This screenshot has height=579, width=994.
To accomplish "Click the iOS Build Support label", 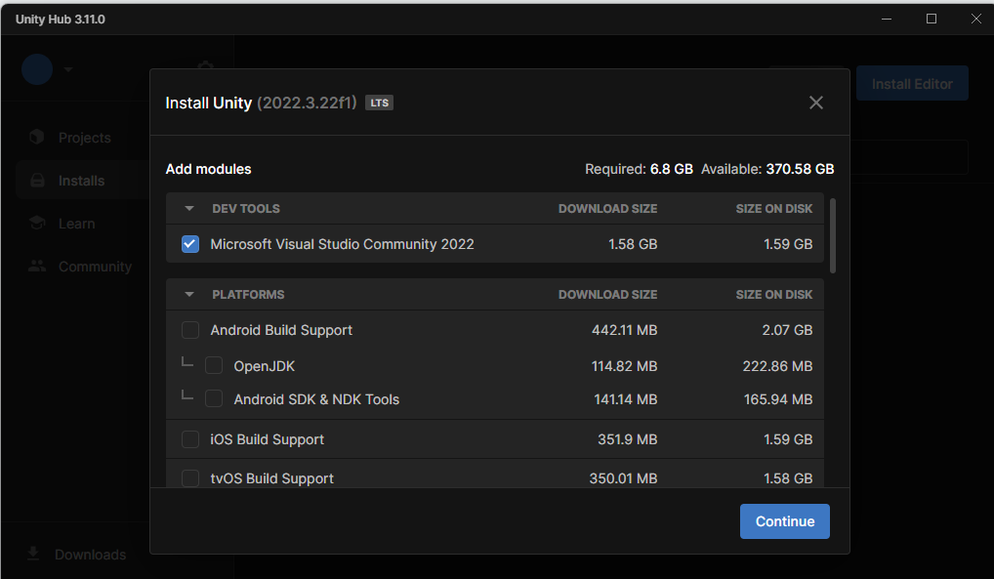I will pos(267,439).
